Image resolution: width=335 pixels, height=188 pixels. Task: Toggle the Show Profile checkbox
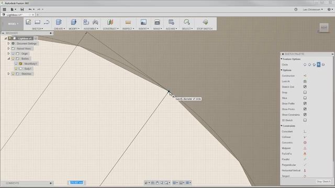[305, 103]
